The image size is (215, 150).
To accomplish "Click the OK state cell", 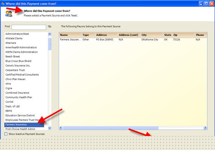I will click(166, 40).
